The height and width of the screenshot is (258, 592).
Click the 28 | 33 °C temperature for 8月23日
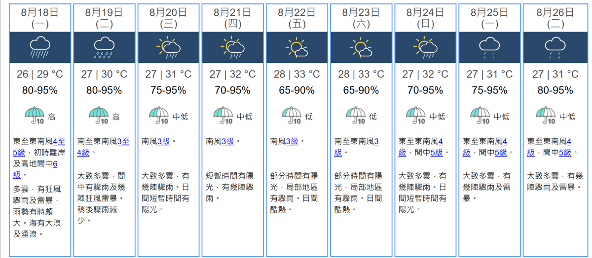click(x=361, y=74)
